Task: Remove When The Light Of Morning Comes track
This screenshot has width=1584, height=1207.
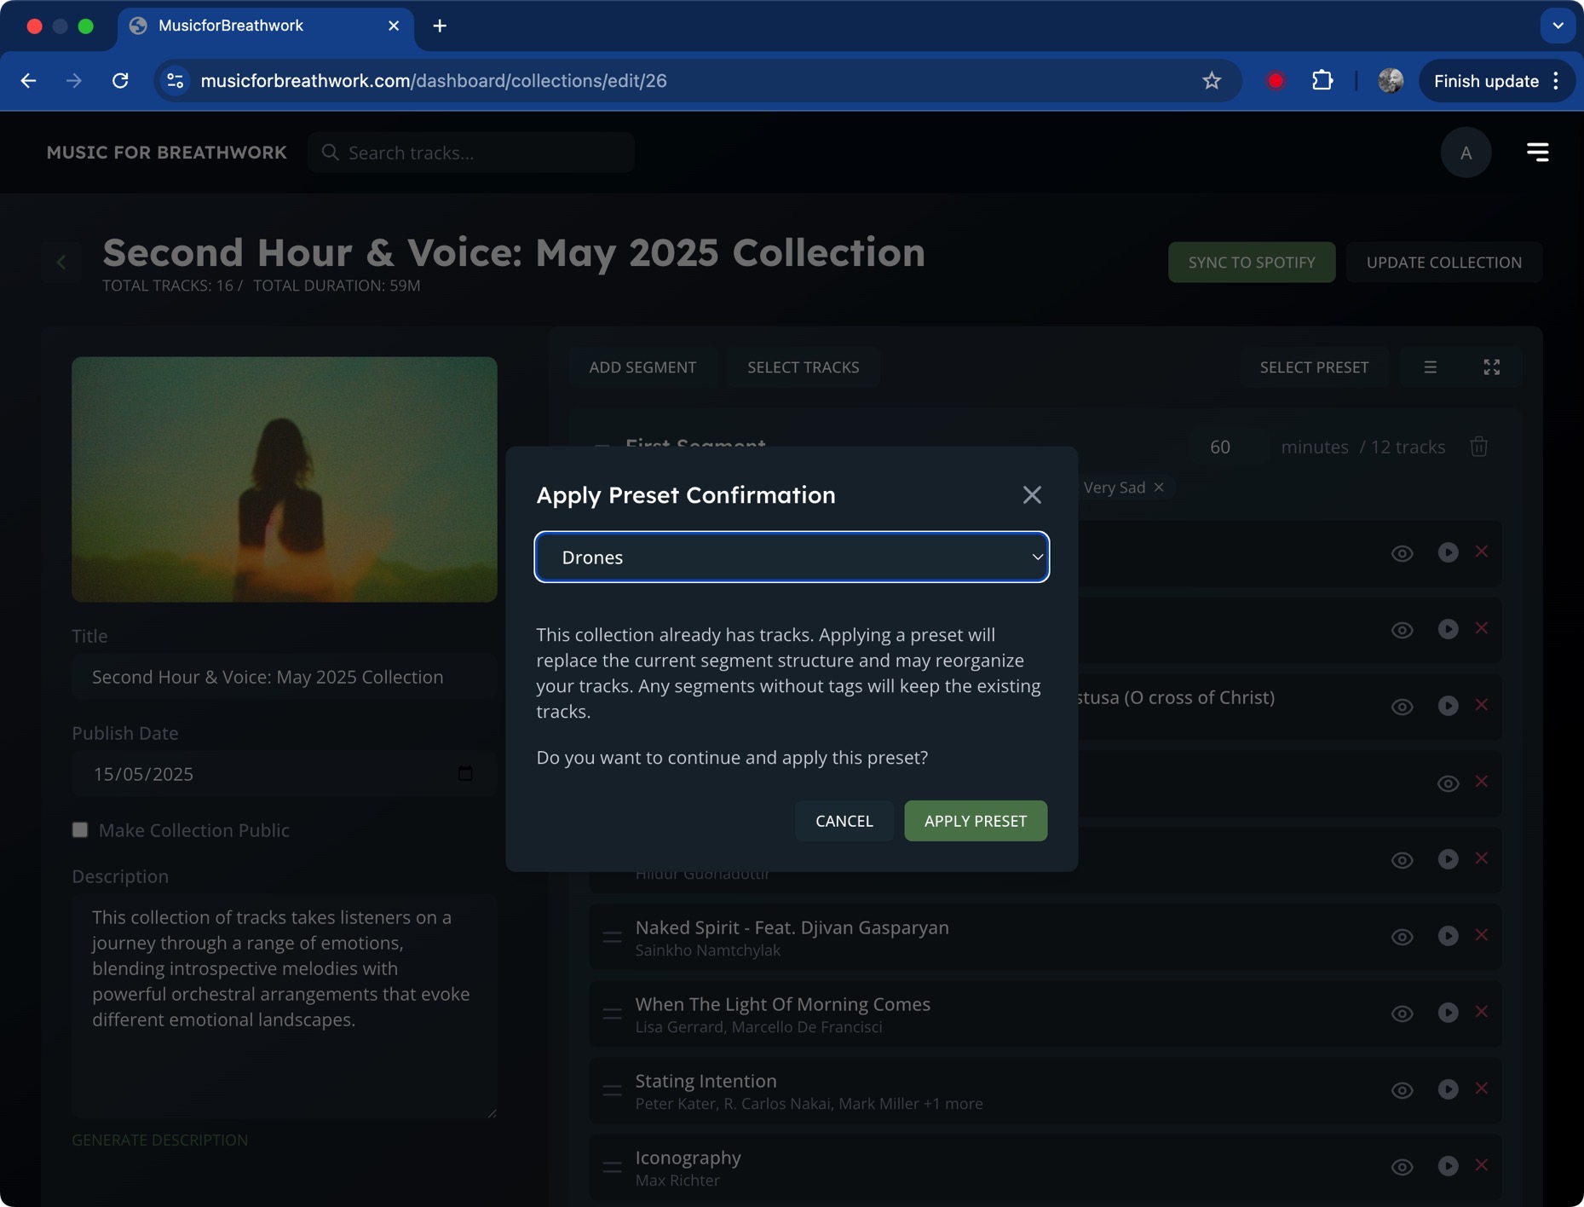Action: 1482,1012
